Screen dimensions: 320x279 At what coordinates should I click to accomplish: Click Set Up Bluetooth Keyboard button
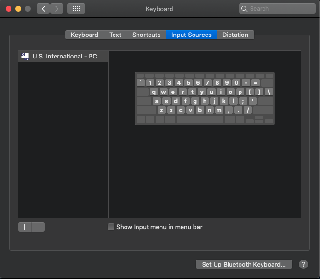point(244,264)
